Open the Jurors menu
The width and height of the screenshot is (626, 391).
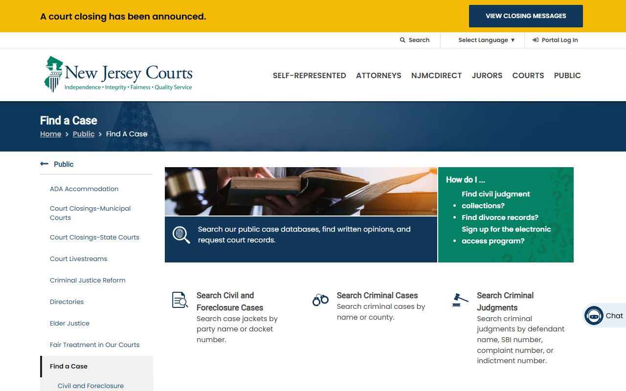[x=487, y=75]
